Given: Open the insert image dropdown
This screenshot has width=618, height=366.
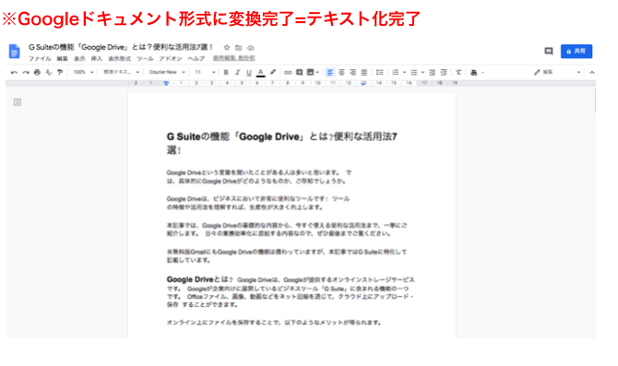Looking at the screenshot, I should 313,73.
